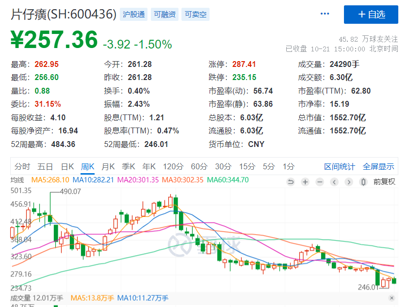408x307 pixels.
Task: Click the 最低 value 256.60
Action: click(x=47, y=77)
